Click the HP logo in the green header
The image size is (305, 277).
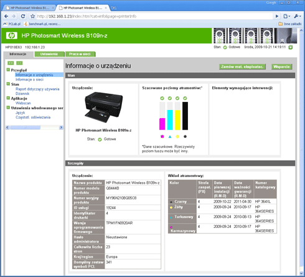pos(11,35)
